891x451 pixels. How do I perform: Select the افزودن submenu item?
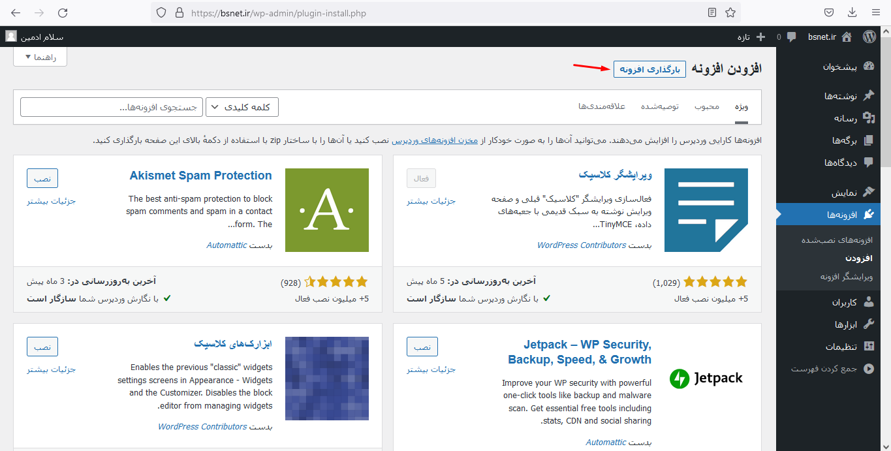(859, 258)
